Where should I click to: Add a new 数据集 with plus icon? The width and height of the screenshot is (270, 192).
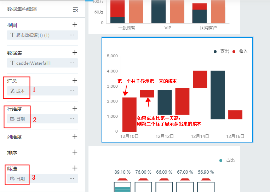[x=75, y=52]
